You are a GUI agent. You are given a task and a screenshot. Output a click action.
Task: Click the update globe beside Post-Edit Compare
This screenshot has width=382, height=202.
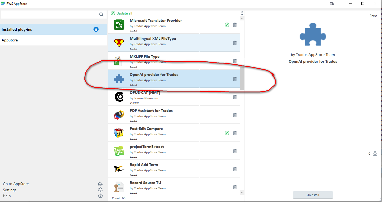point(227,133)
